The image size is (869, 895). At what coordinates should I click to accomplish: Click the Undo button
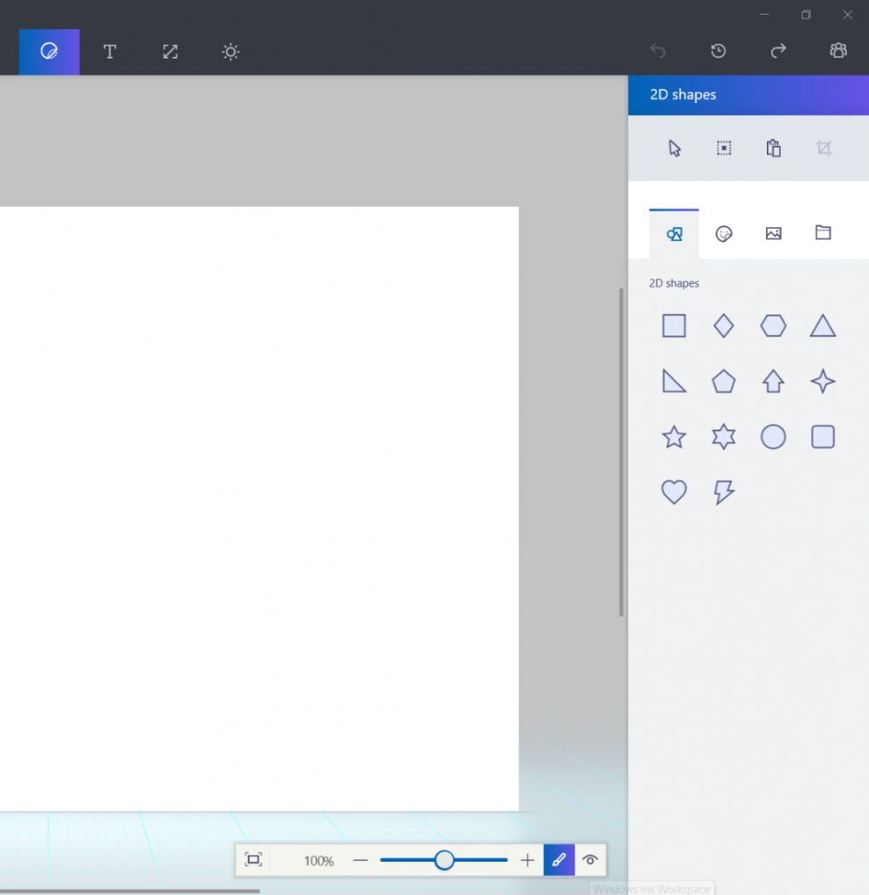(658, 51)
